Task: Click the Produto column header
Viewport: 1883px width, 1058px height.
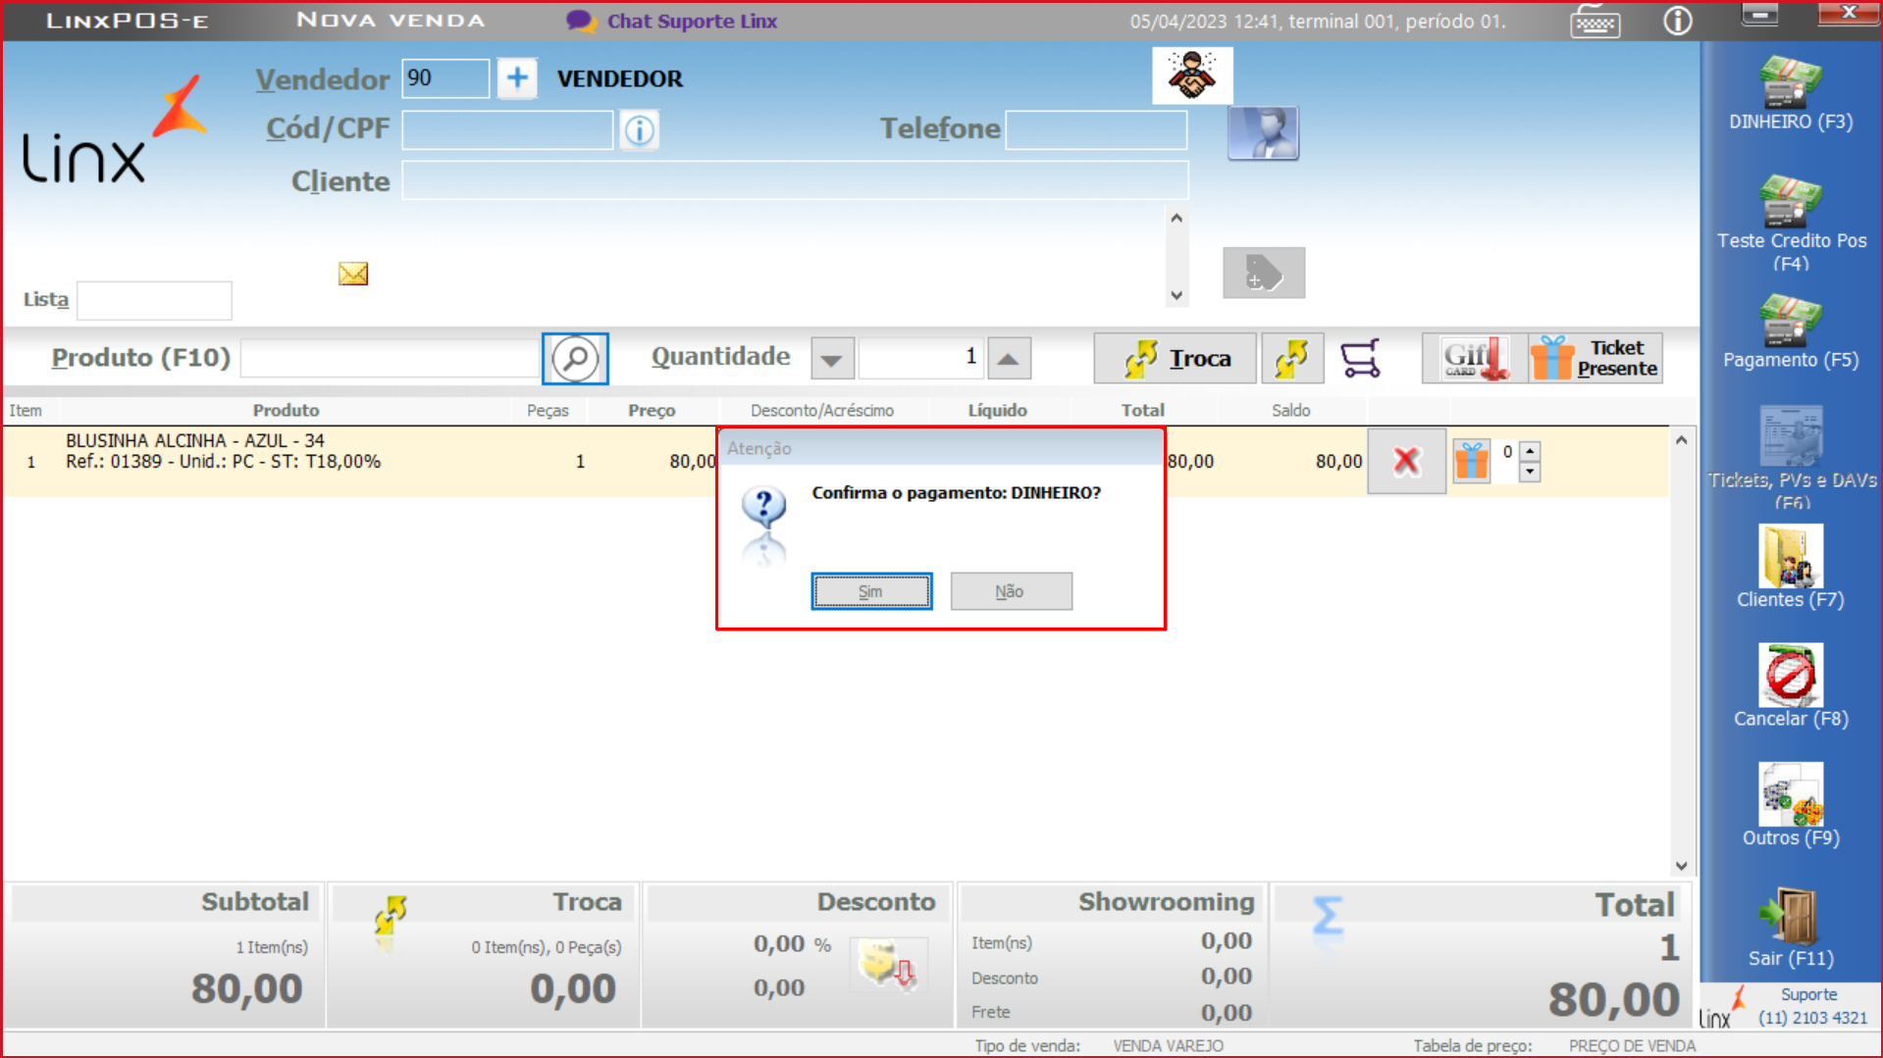Action: coord(286,410)
